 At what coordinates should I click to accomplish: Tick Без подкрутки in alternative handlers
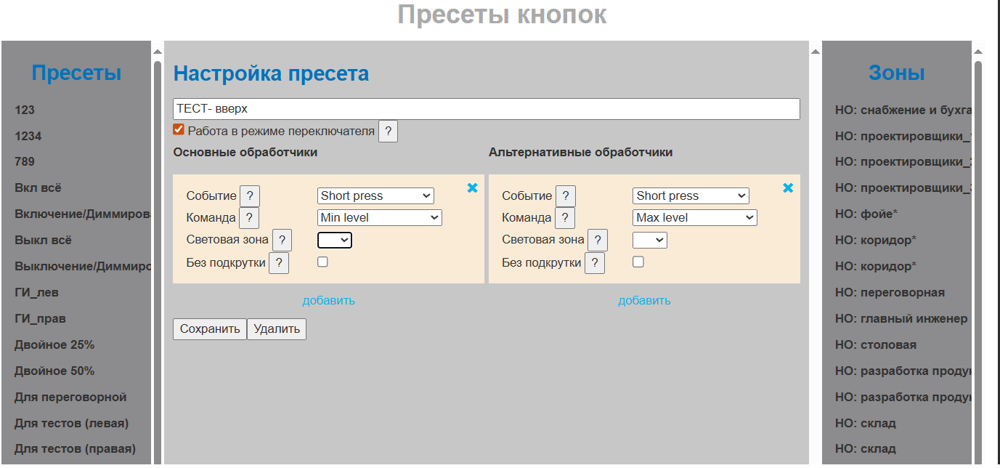[638, 262]
